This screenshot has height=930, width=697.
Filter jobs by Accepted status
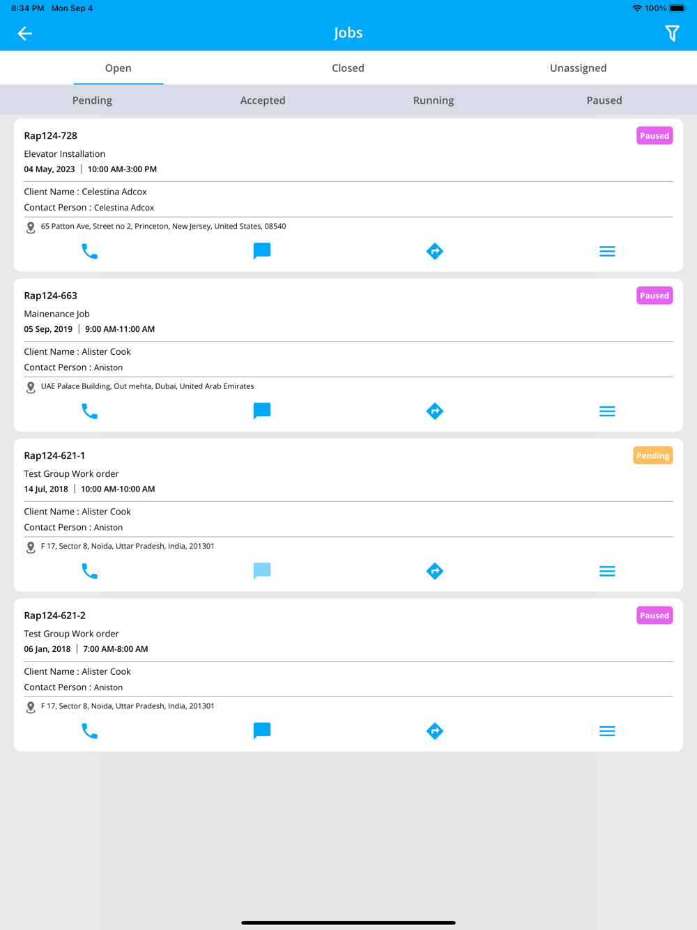click(x=263, y=100)
